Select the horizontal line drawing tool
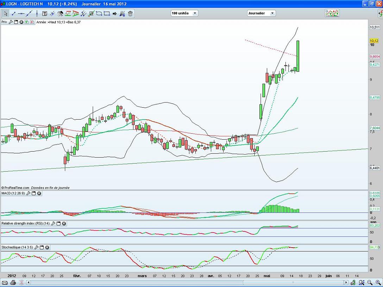The height and width of the screenshot is (287, 383). point(21,14)
